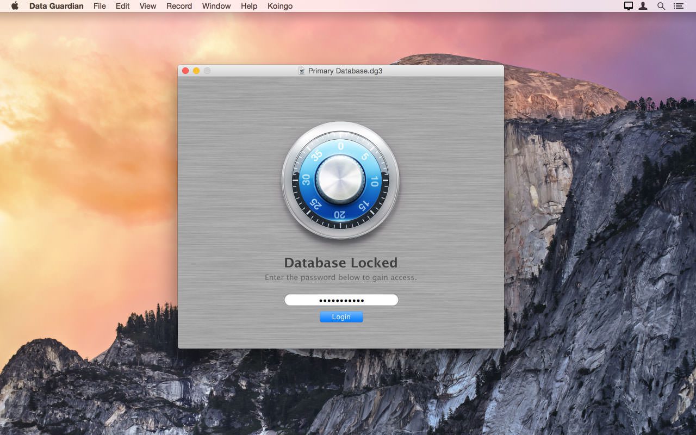The height and width of the screenshot is (435, 696).
Task: Open the Data Guardian application menu
Action: [56, 6]
